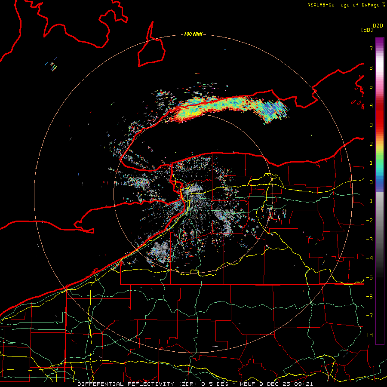Screen dimensions: 387x387
Task: Click the legend value -2
Action: coord(369,221)
